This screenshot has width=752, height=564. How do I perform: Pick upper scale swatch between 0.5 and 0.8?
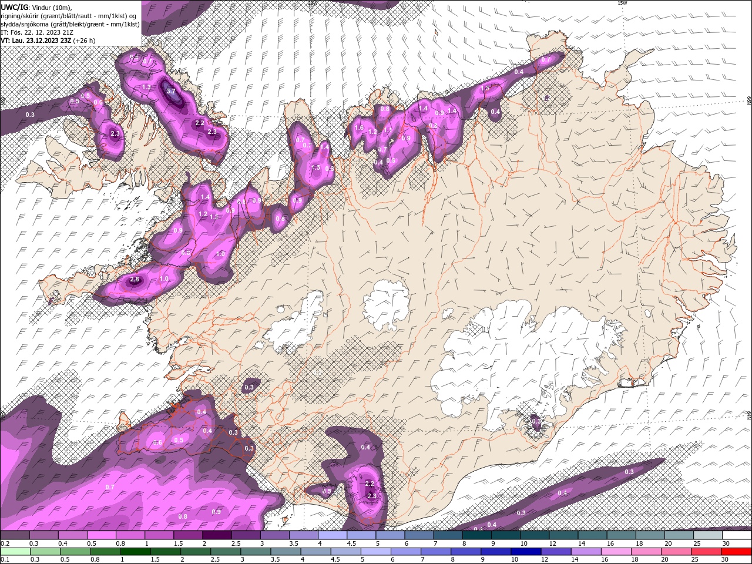coord(101,535)
